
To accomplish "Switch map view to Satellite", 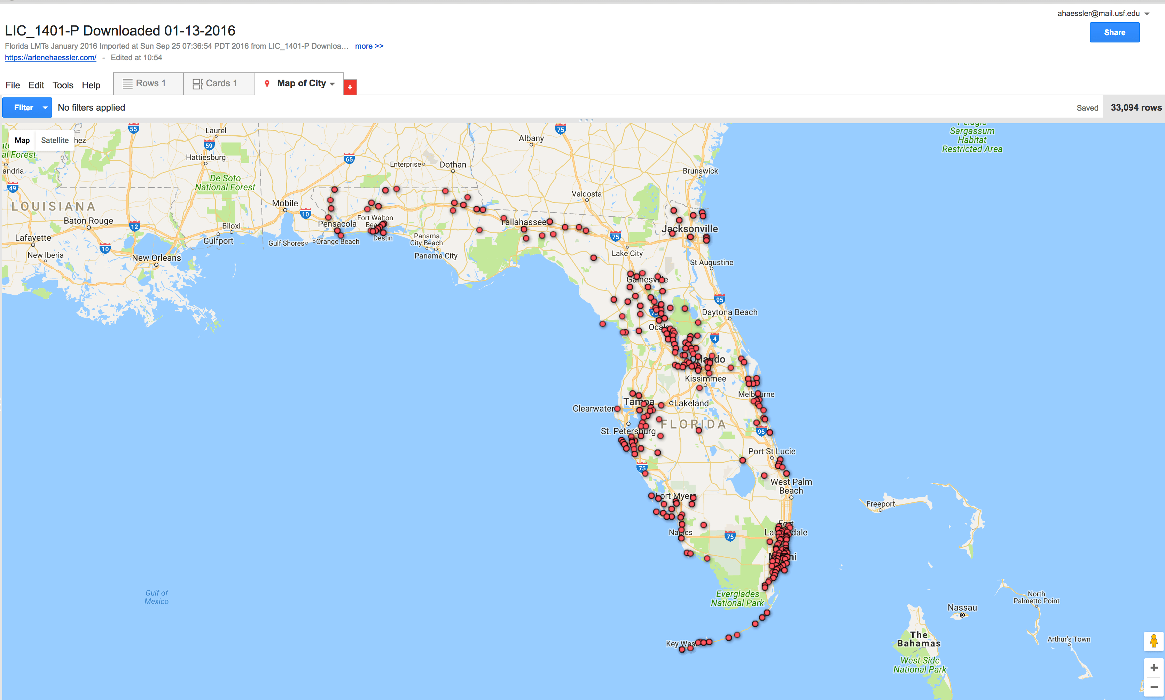I will click(x=55, y=140).
